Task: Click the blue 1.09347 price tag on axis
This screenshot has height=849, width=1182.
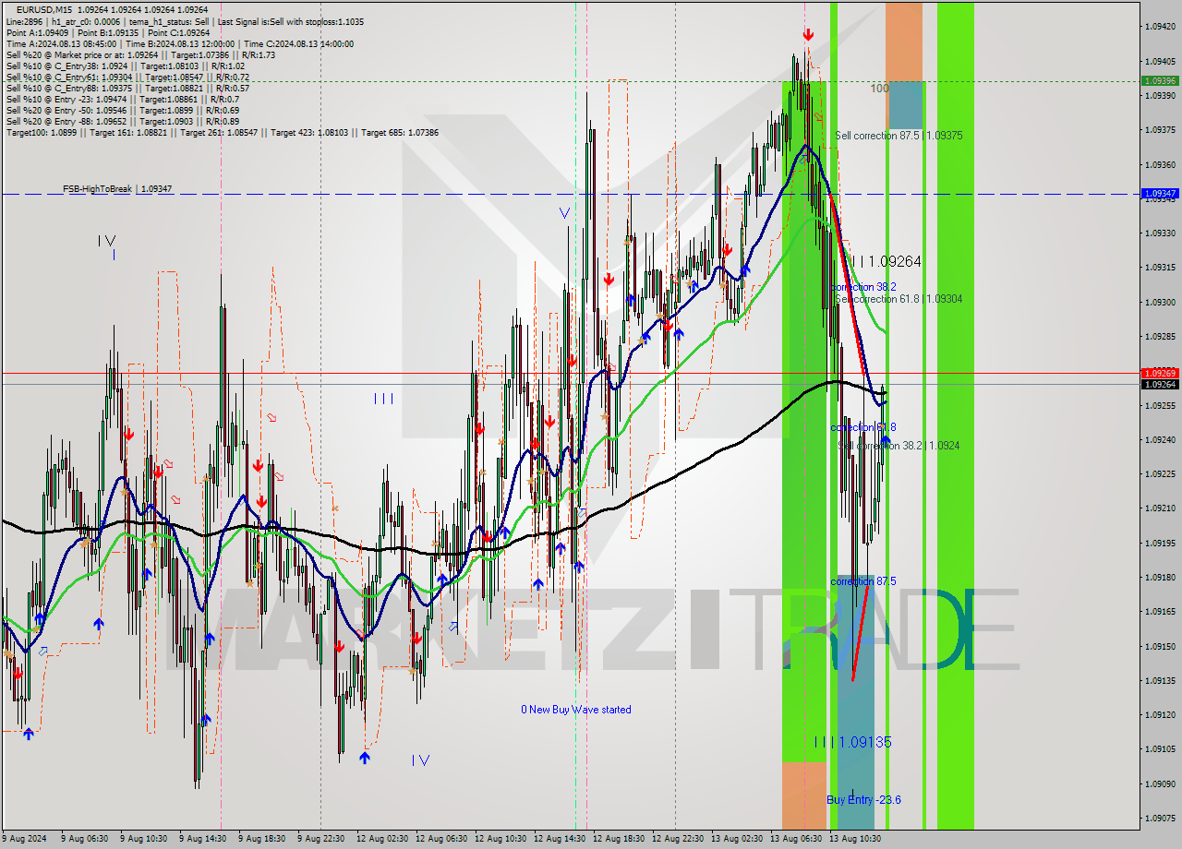Action: click(x=1160, y=194)
